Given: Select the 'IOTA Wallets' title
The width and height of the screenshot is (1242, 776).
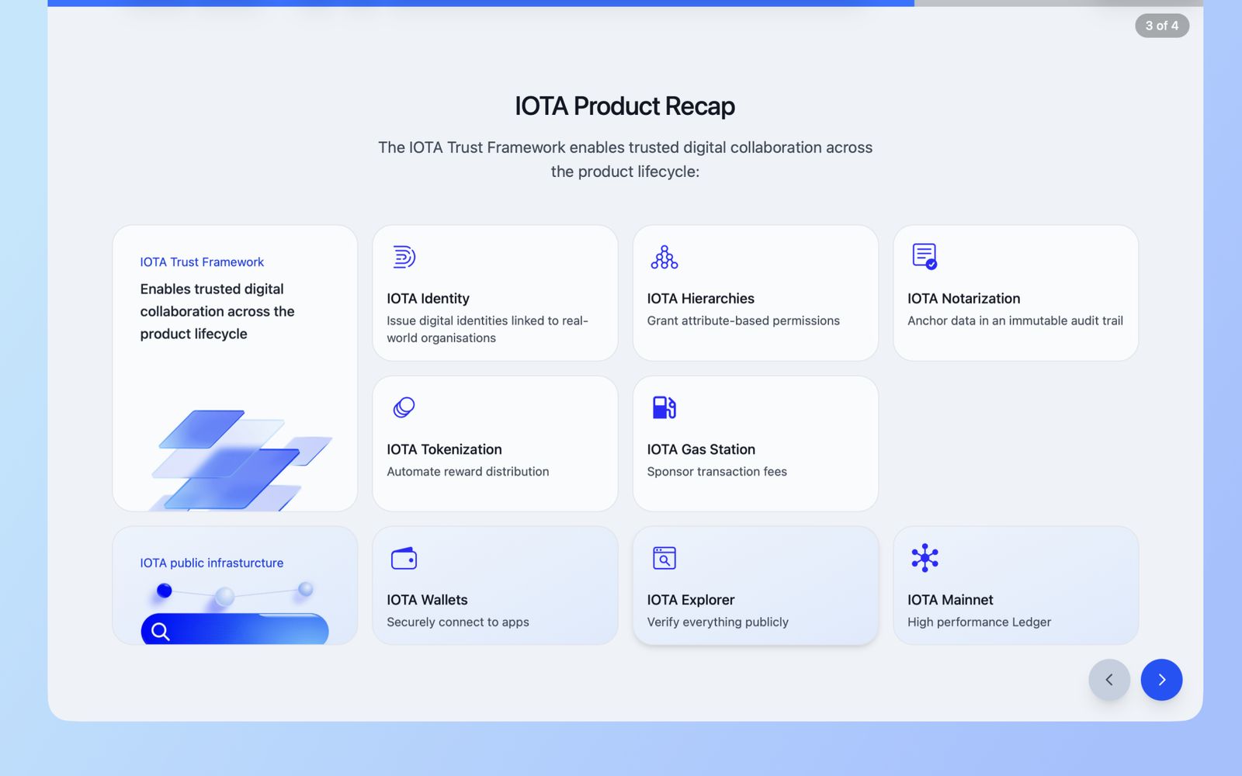Looking at the screenshot, I should click(427, 600).
